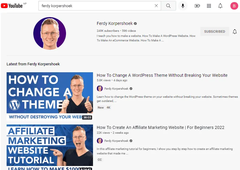Click the SUBSCRIBED button
This screenshot has height=170, width=240.
(214, 31)
